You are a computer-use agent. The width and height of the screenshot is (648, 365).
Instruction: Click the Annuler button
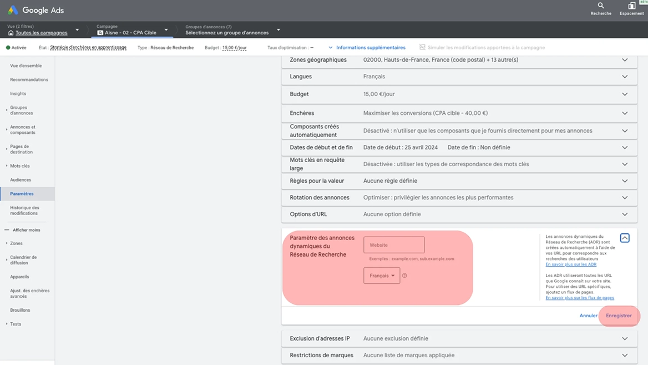tap(588, 316)
